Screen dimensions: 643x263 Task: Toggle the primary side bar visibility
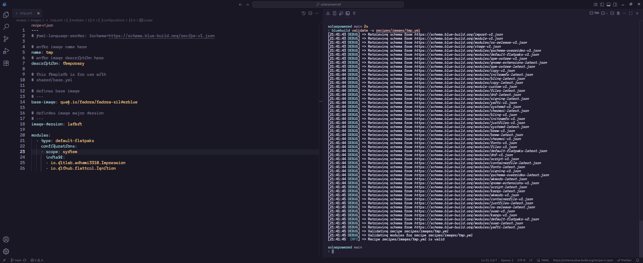pyautogui.click(x=602, y=5)
